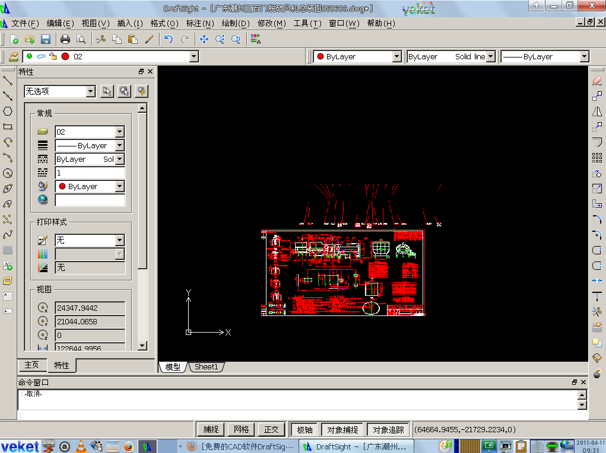Image resolution: width=606 pixels, height=453 pixels.
Task: Toggle 正交 ortho mode
Action: pyautogui.click(x=271, y=429)
